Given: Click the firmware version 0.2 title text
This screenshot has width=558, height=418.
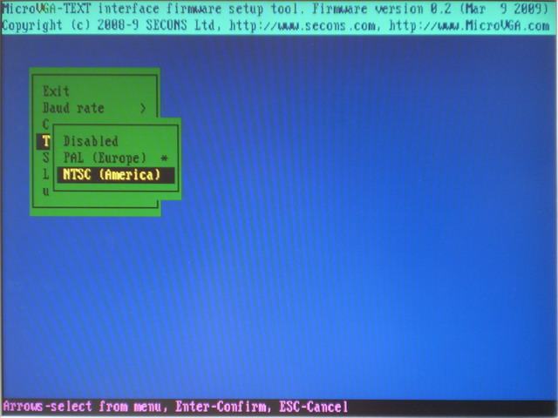Looking at the screenshot, I should (x=383, y=9).
